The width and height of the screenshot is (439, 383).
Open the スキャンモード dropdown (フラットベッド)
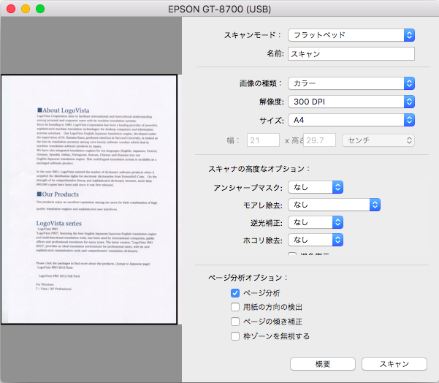(x=351, y=35)
